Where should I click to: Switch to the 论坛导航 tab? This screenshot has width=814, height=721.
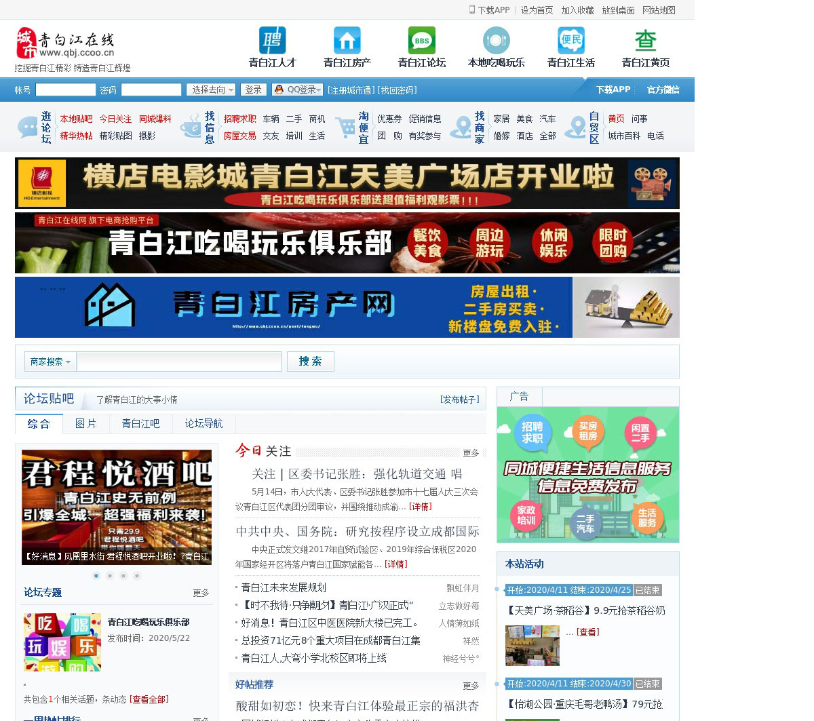point(203,424)
